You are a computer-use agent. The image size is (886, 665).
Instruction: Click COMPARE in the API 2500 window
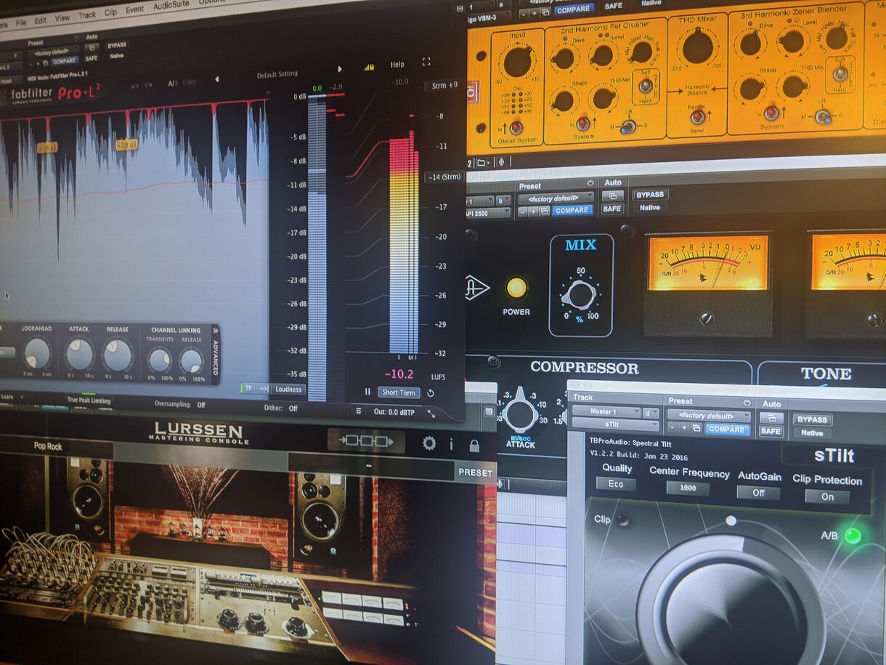point(572,210)
